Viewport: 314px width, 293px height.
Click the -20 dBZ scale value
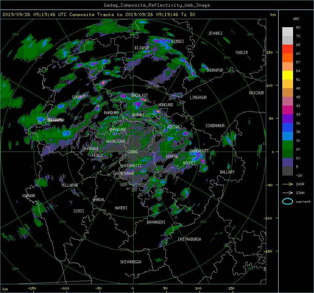click(299, 175)
